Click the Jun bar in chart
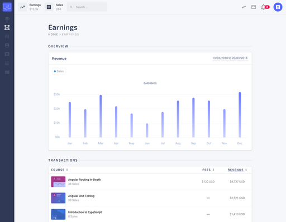The height and width of the screenshot is (222, 286). (x=147, y=131)
